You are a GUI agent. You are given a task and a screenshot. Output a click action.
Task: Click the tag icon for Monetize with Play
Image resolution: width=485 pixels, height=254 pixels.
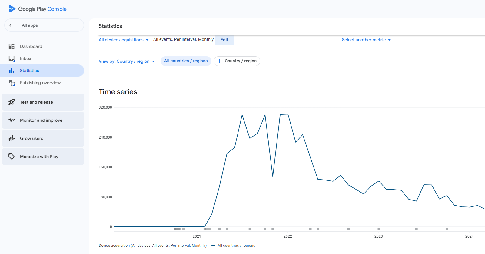[12, 157]
